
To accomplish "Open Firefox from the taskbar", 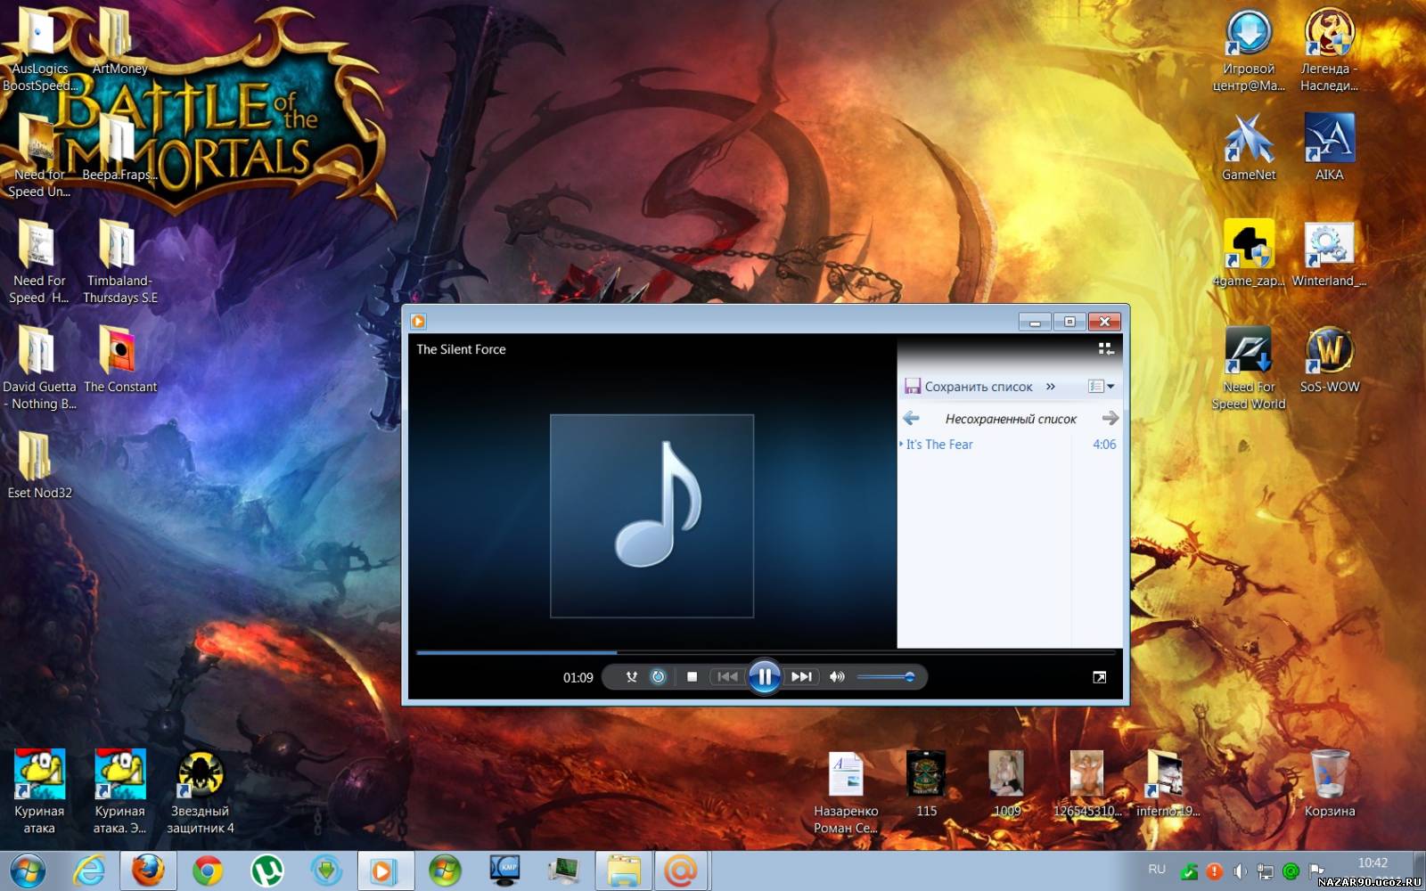I will 148,871.
